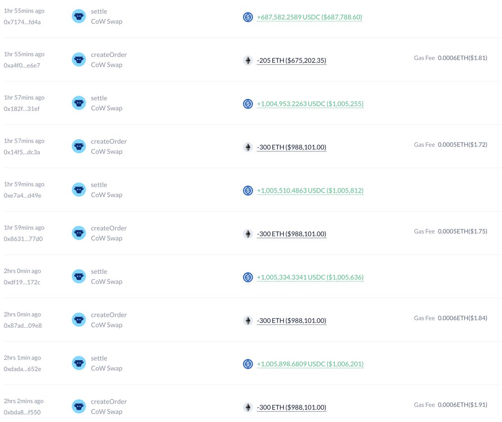502x422 pixels.
Task: Click the '2hrs 2mins ago' timestamp
Action: [x=23, y=401]
